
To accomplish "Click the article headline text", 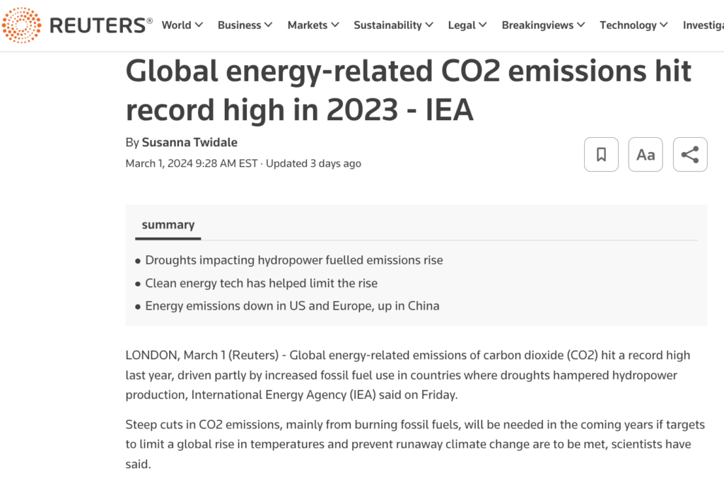I will pos(408,90).
